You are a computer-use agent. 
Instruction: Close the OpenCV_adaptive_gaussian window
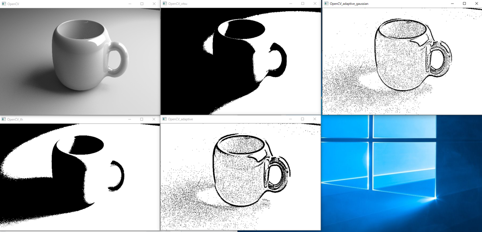(x=476, y=4)
